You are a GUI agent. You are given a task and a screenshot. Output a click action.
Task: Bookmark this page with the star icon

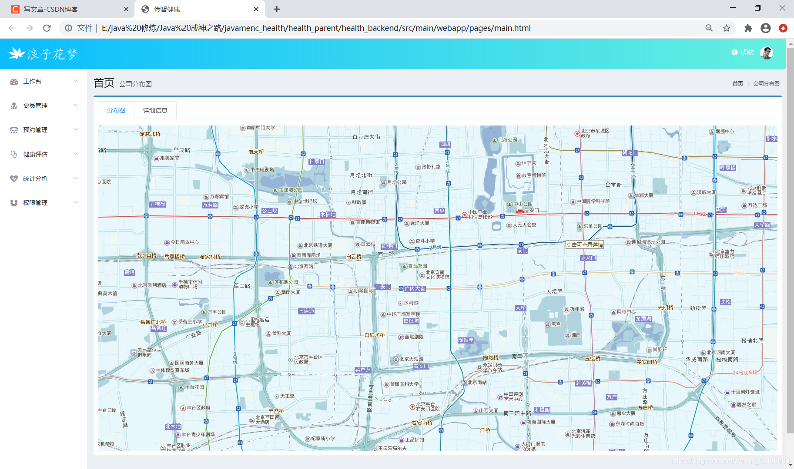point(727,28)
